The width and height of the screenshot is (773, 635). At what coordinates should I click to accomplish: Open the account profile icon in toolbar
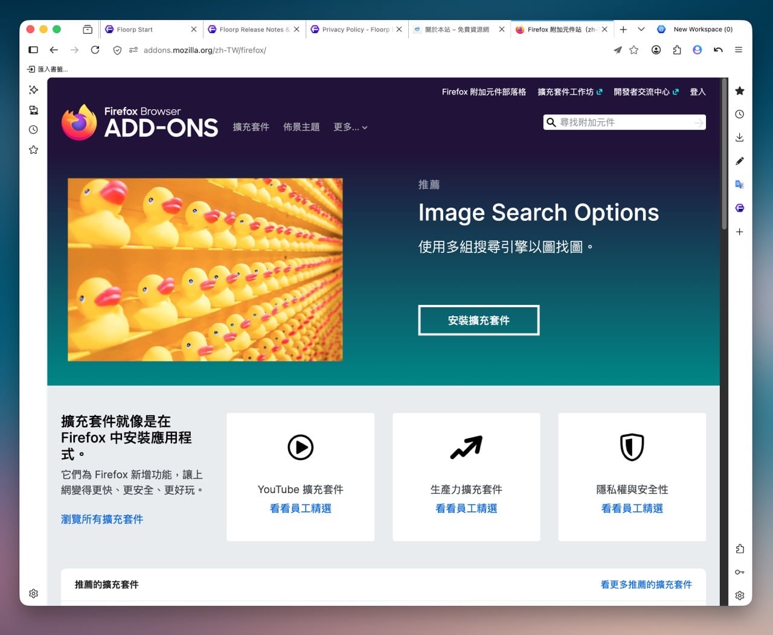[x=656, y=50]
